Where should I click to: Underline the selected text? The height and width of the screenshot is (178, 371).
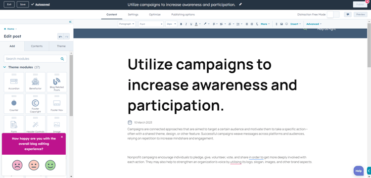pyautogui.click(x=191, y=24)
